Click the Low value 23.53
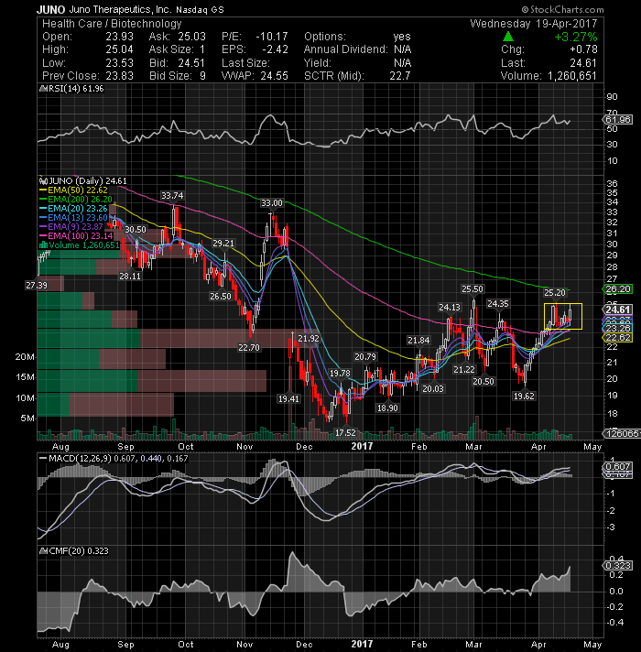641x652 pixels. pos(119,63)
